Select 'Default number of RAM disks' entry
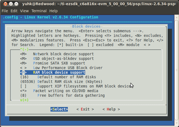Screen dimensions: 179x127 tap(67, 77)
